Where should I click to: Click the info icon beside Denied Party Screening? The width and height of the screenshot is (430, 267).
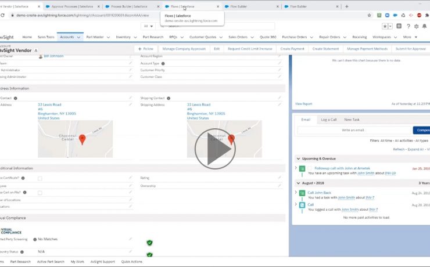35,240
